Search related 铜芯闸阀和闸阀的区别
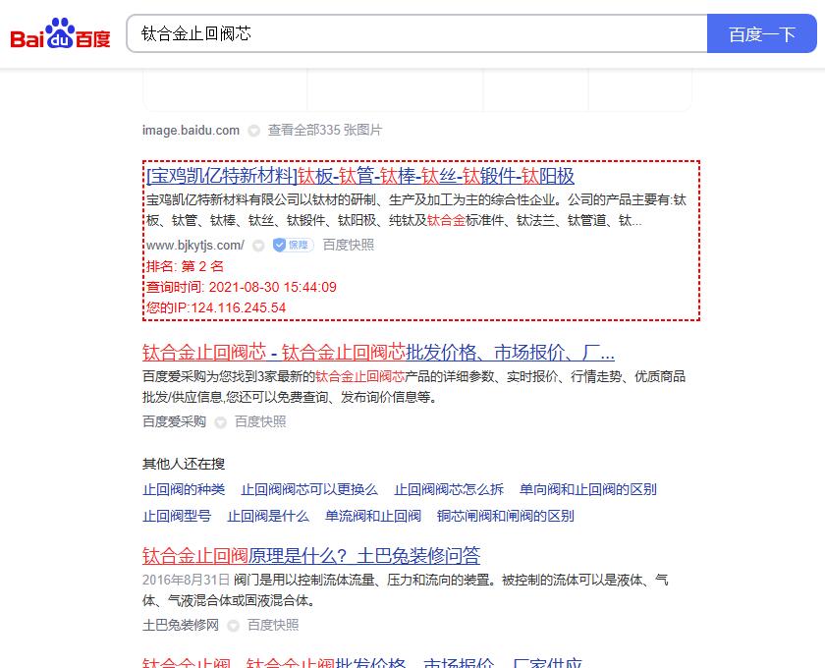This screenshot has width=825, height=668. [x=505, y=516]
